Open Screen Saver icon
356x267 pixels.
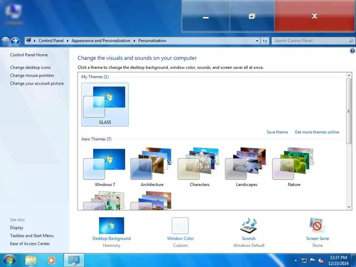[317, 226]
